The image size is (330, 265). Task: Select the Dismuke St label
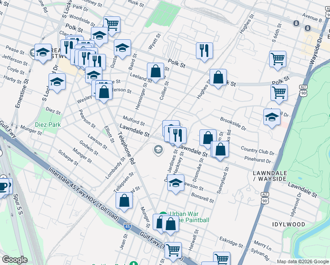coord(198,170)
